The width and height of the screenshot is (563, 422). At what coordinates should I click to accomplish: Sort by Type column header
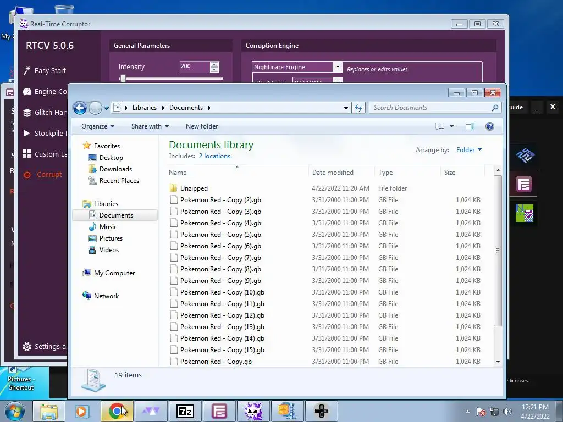[x=407, y=173]
